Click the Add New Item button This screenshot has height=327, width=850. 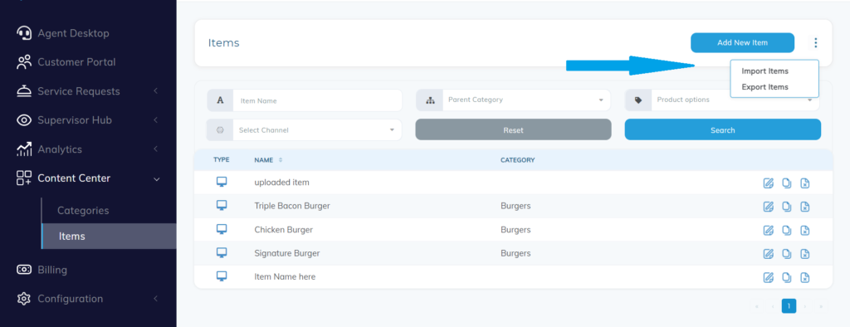(x=742, y=43)
